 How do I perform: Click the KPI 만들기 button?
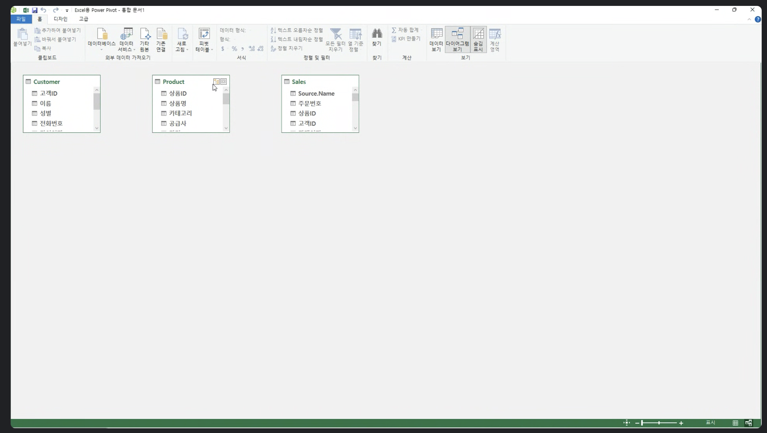point(406,39)
